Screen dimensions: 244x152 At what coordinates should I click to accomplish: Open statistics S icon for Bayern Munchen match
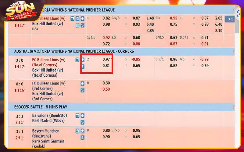tap(82, 137)
